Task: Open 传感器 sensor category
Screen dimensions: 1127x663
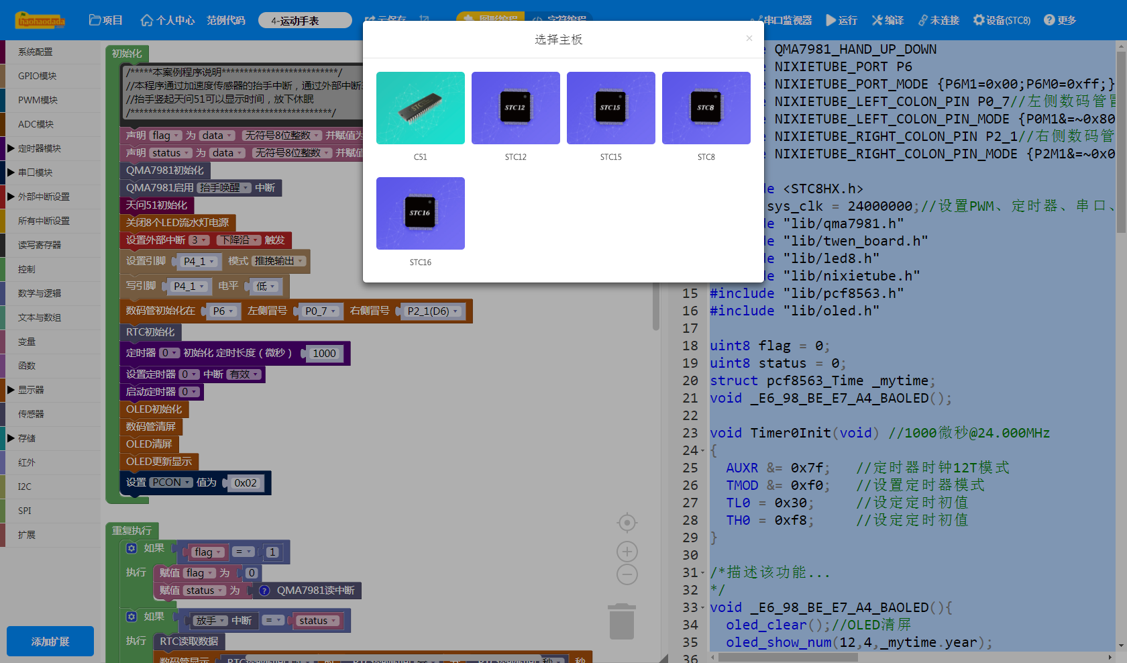Action: pyautogui.click(x=50, y=414)
